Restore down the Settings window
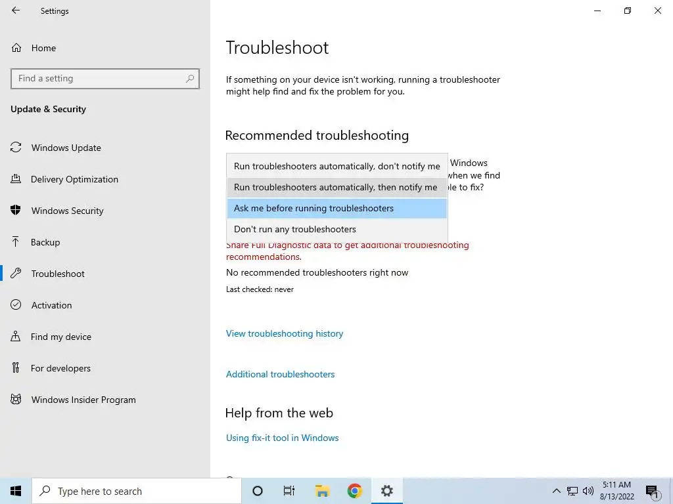 [x=628, y=10]
